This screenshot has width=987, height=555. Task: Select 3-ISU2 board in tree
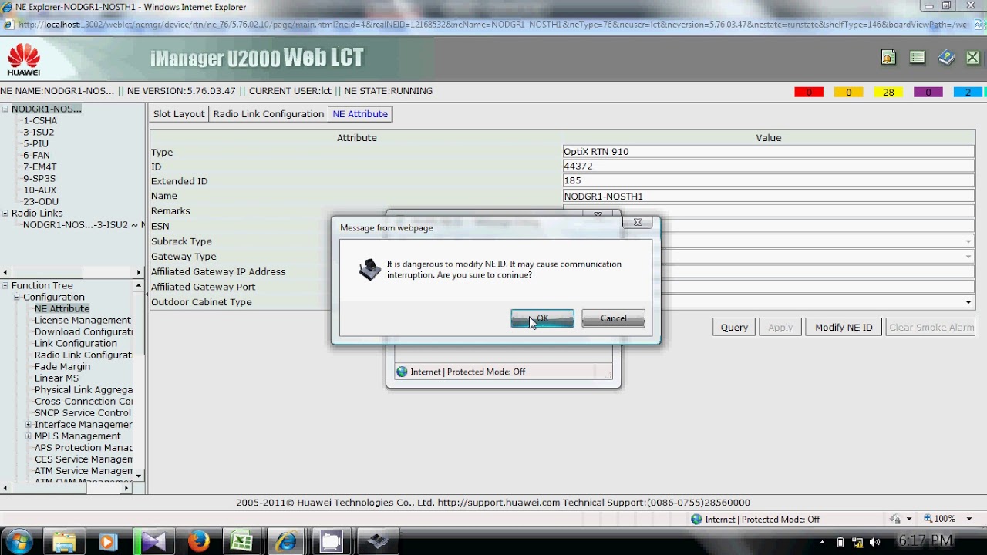pyautogui.click(x=39, y=132)
